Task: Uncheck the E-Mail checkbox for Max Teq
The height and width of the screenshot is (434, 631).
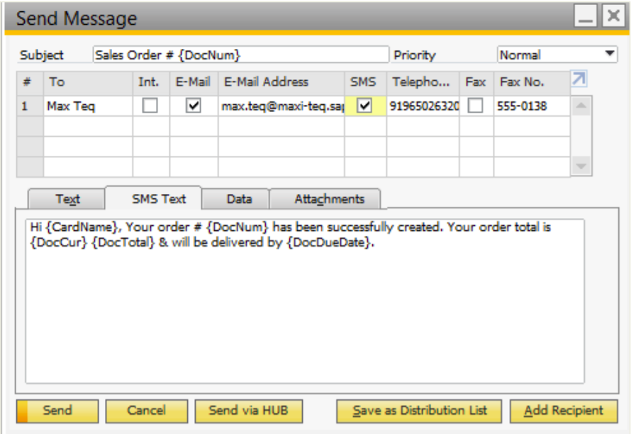Action: point(193,106)
